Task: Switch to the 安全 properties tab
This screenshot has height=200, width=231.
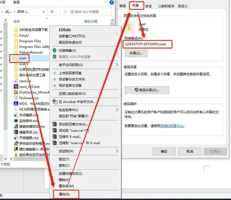Action: pyautogui.click(x=149, y=6)
